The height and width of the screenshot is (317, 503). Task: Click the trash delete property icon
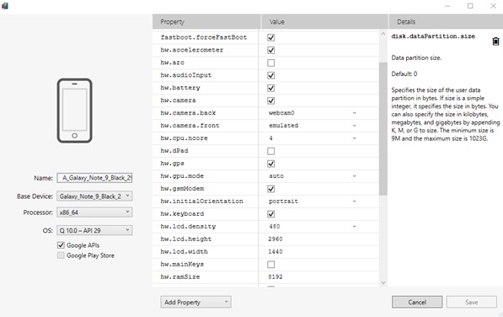[x=495, y=41]
